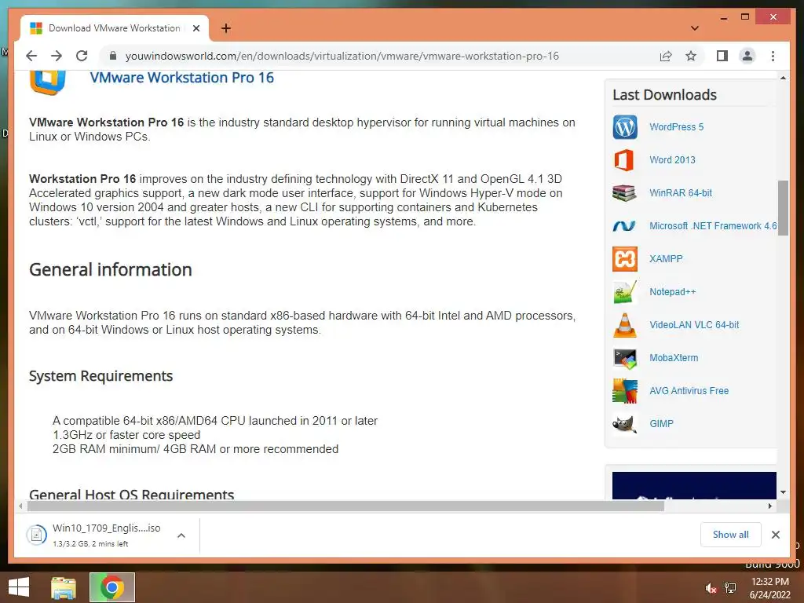Viewport: 804px width, 603px height.
Task: Click the XAMPP orange icon
Action: [624, 259]
